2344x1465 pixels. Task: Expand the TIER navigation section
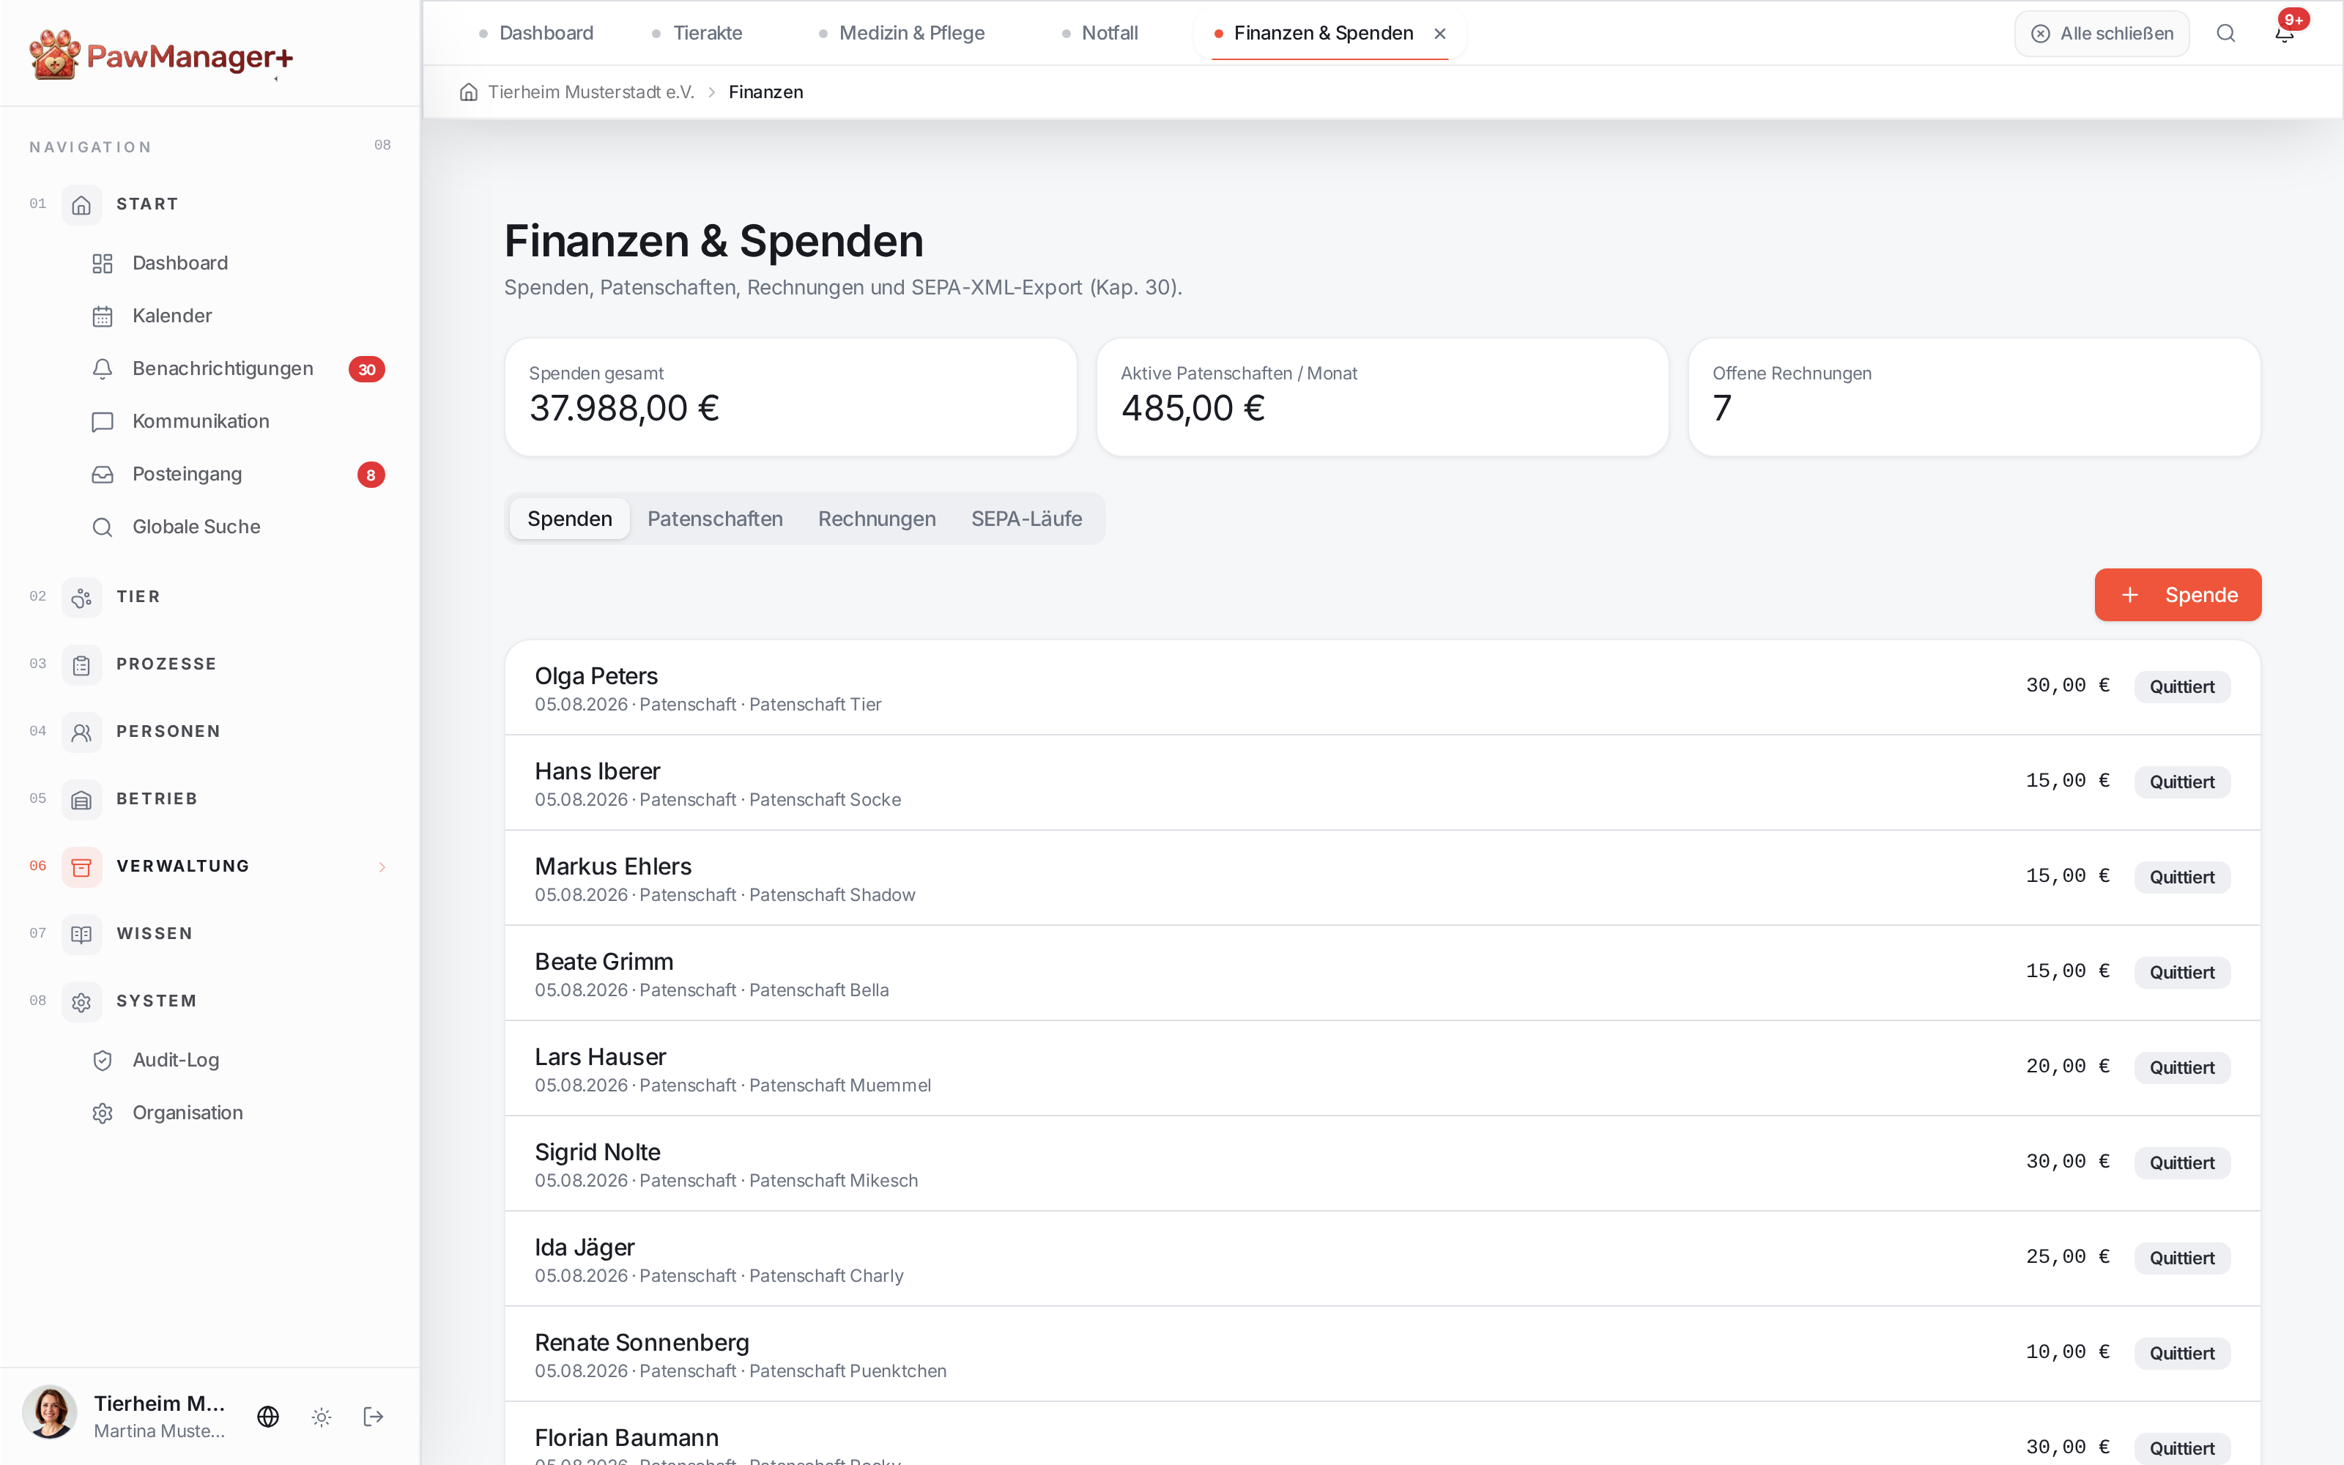tap(210, 597)
